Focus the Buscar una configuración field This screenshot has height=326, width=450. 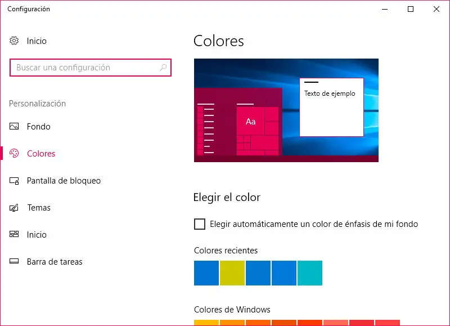(x=84, y=68)
